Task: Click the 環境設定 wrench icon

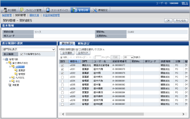Action: [x=95, y=10]
